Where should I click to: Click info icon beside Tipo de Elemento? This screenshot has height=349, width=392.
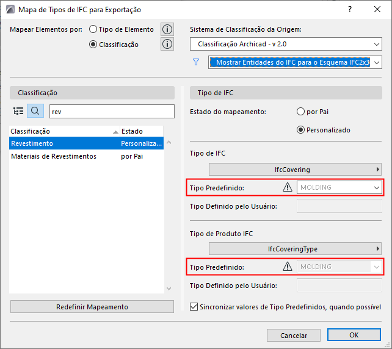(x=167, y=29)
